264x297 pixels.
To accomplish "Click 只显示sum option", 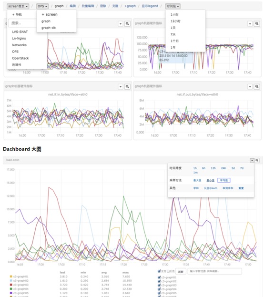I will (211, 188).
